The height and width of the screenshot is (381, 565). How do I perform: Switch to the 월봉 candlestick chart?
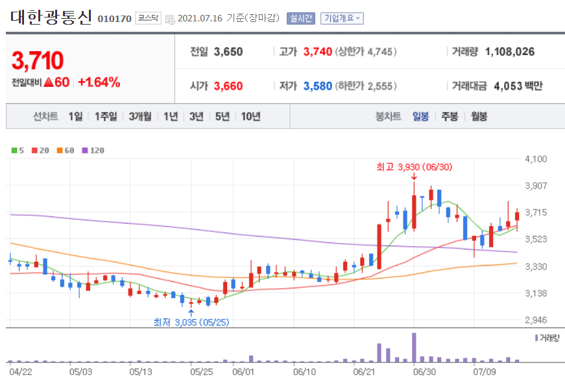(x=479, y=117)
